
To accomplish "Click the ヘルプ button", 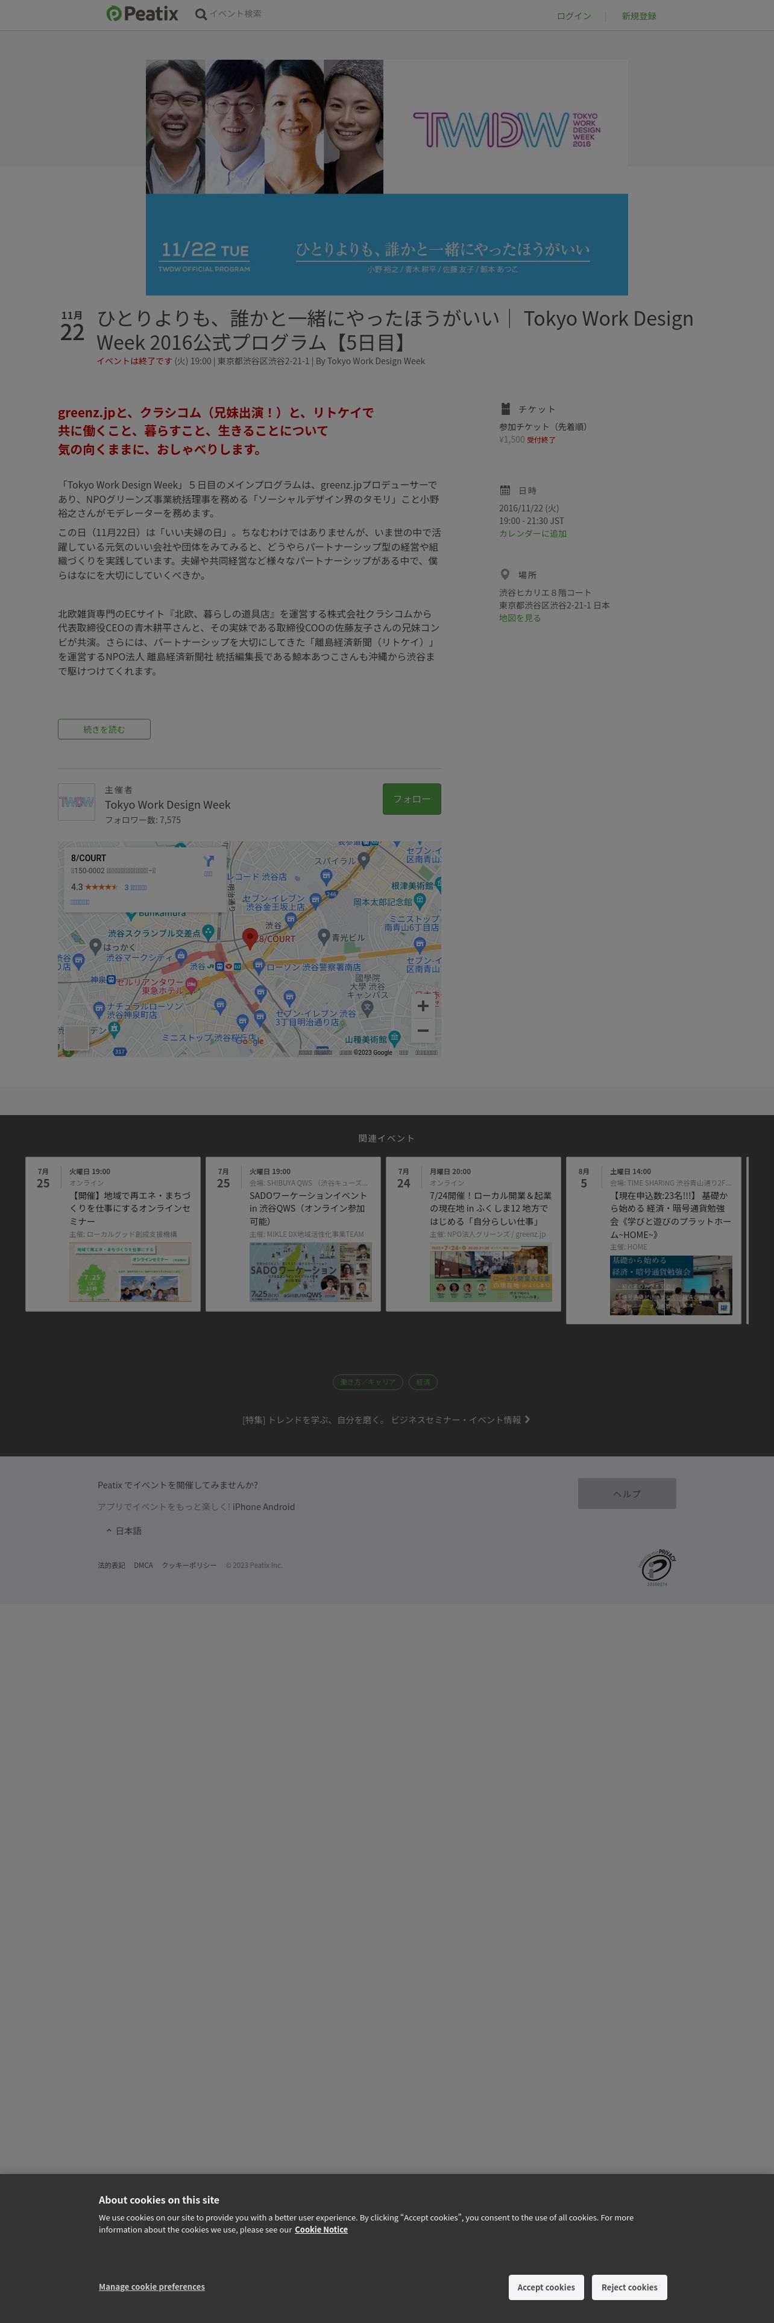I will (x=627, y=1493).
